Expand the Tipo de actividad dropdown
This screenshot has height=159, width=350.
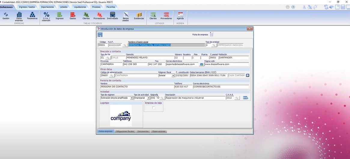(x=148, y=98)
